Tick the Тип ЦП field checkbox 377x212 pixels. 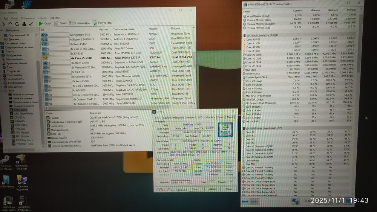tap(48, 118)
